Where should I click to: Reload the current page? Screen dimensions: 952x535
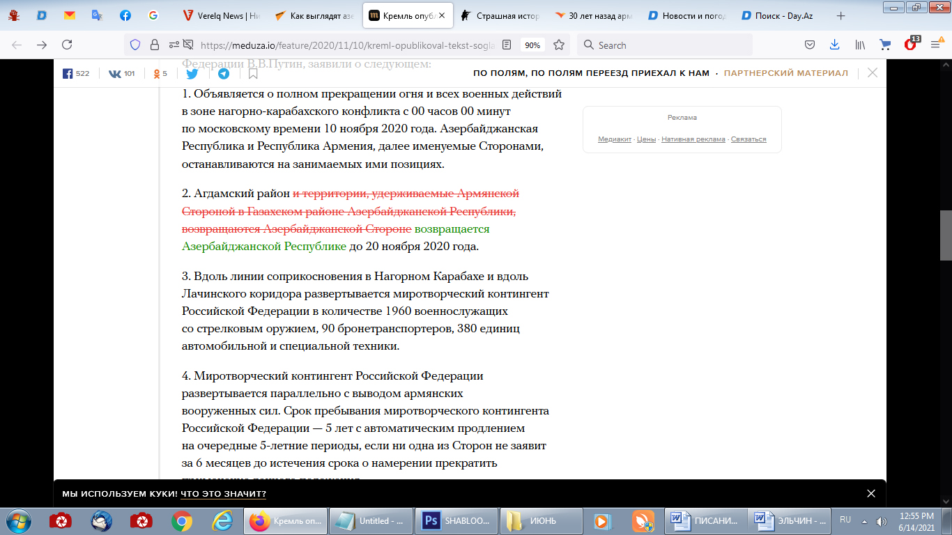tap(67, 45)
